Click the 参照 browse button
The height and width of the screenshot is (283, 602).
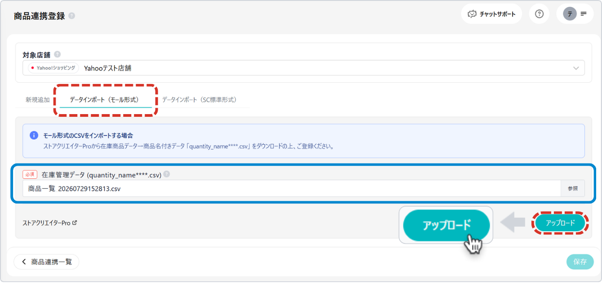573,189
